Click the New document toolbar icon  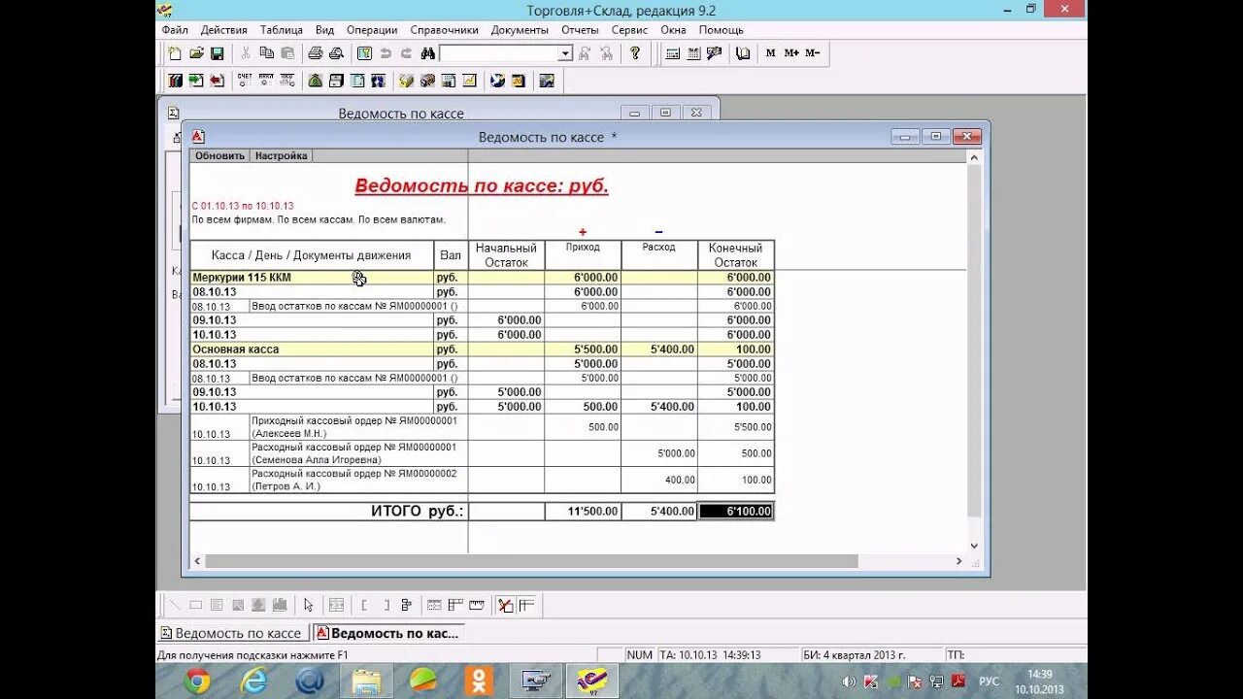tap(175, 53)
